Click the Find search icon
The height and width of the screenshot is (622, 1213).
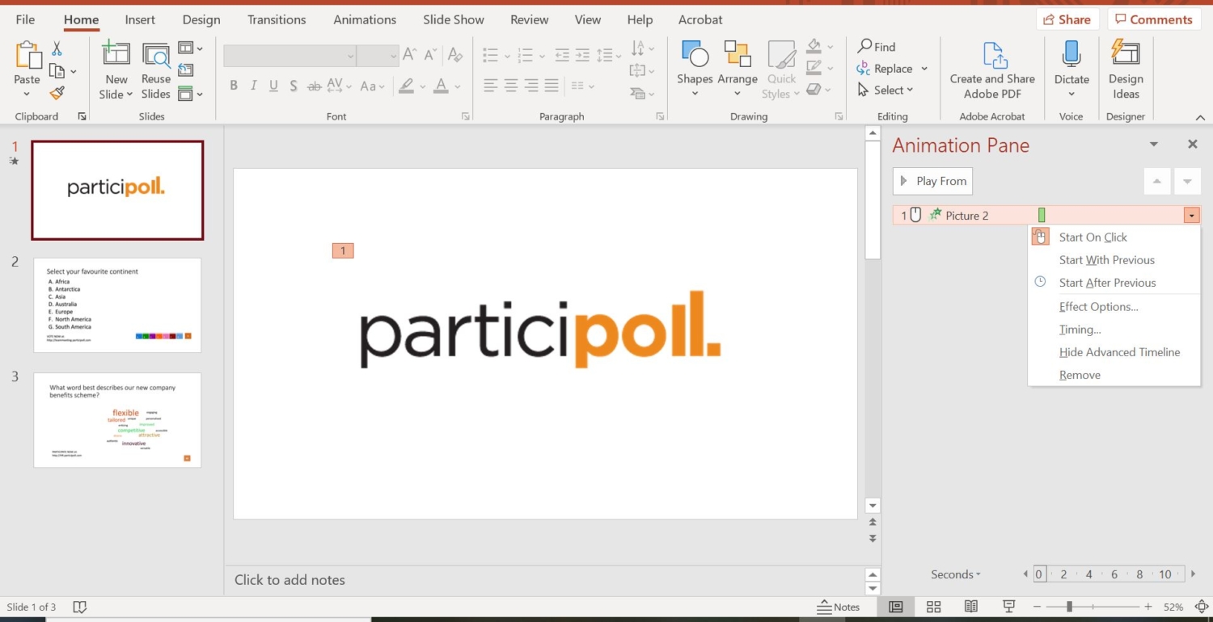865,47
